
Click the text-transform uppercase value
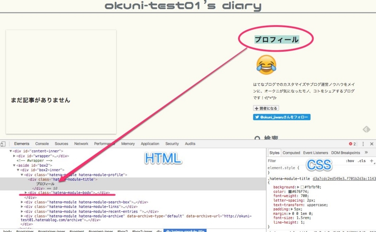coord(317,205)
